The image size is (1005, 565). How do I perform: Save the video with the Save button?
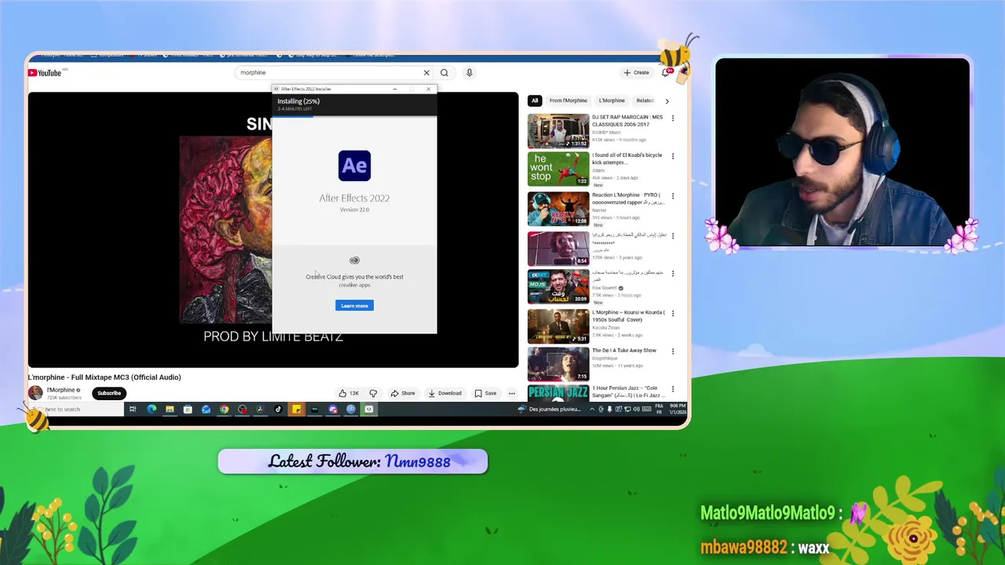pos(485,393)
